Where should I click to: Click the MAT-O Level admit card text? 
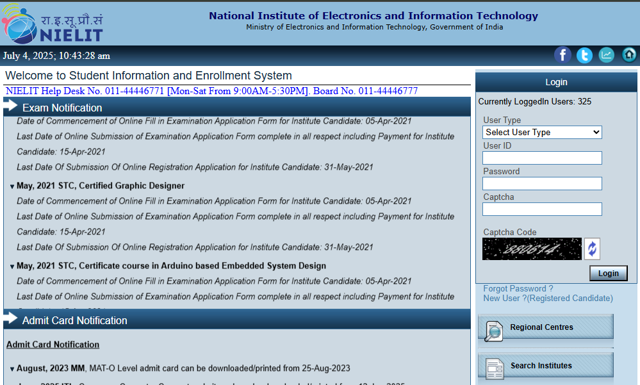coord(220,368)
